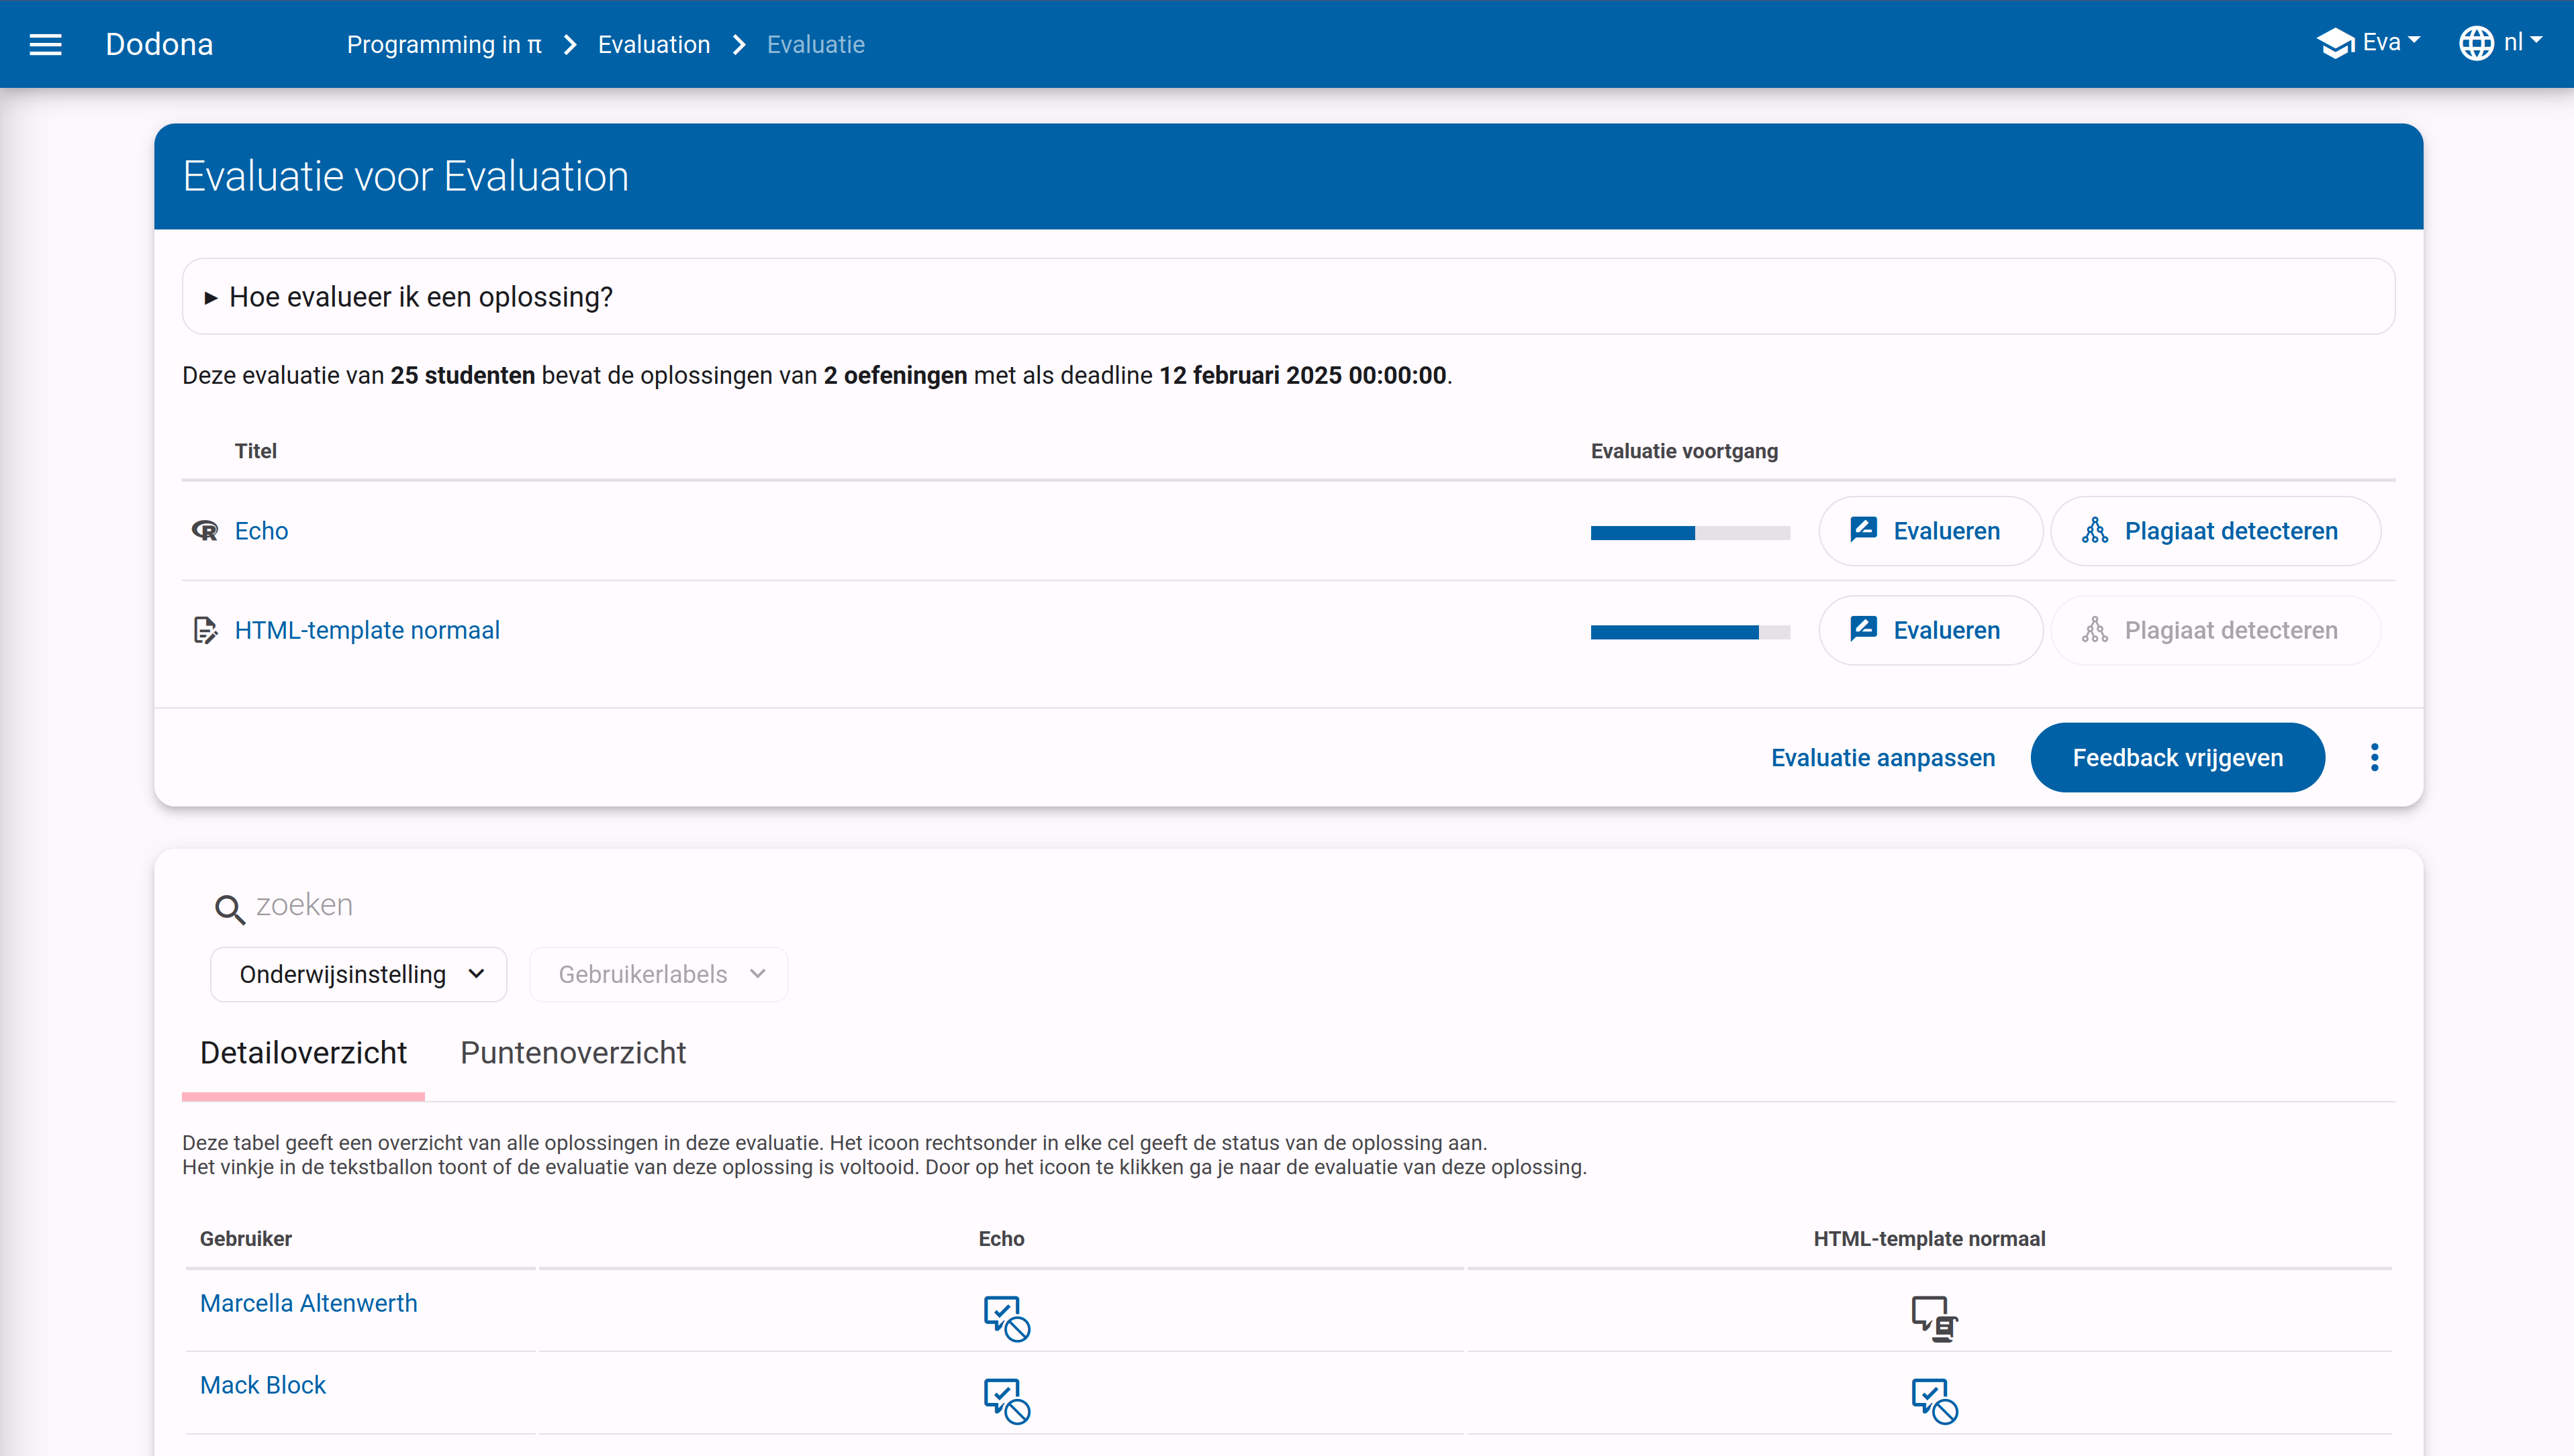
Task: Open Mack Block's Echo evaluation icon
Action: [x=1006, y=1399]
